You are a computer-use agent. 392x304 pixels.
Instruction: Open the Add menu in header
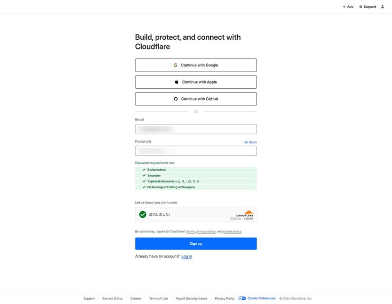(348, 7)
